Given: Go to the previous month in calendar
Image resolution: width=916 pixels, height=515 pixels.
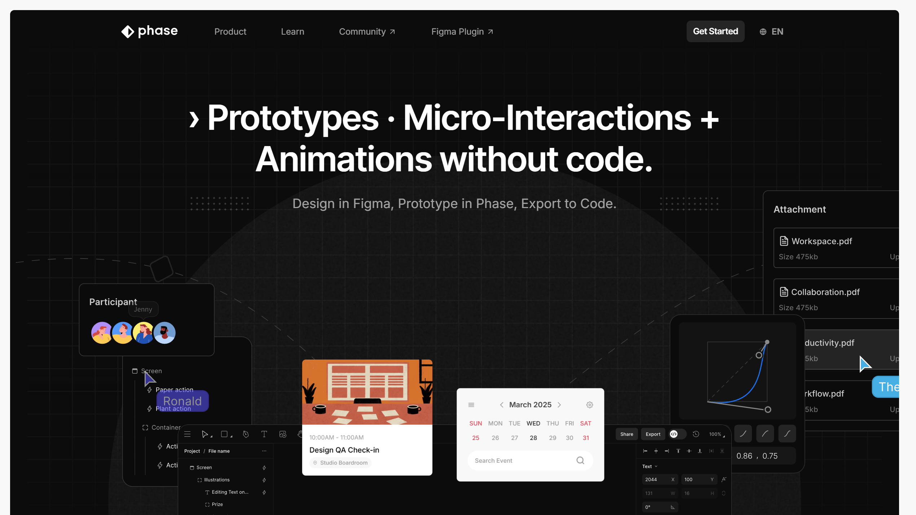Looking at the screenshot, I should tap(501, 405).
